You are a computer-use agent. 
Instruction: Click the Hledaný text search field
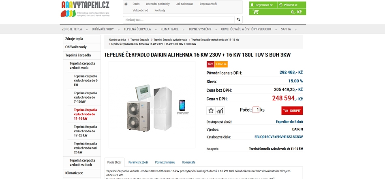coord(178,19)
